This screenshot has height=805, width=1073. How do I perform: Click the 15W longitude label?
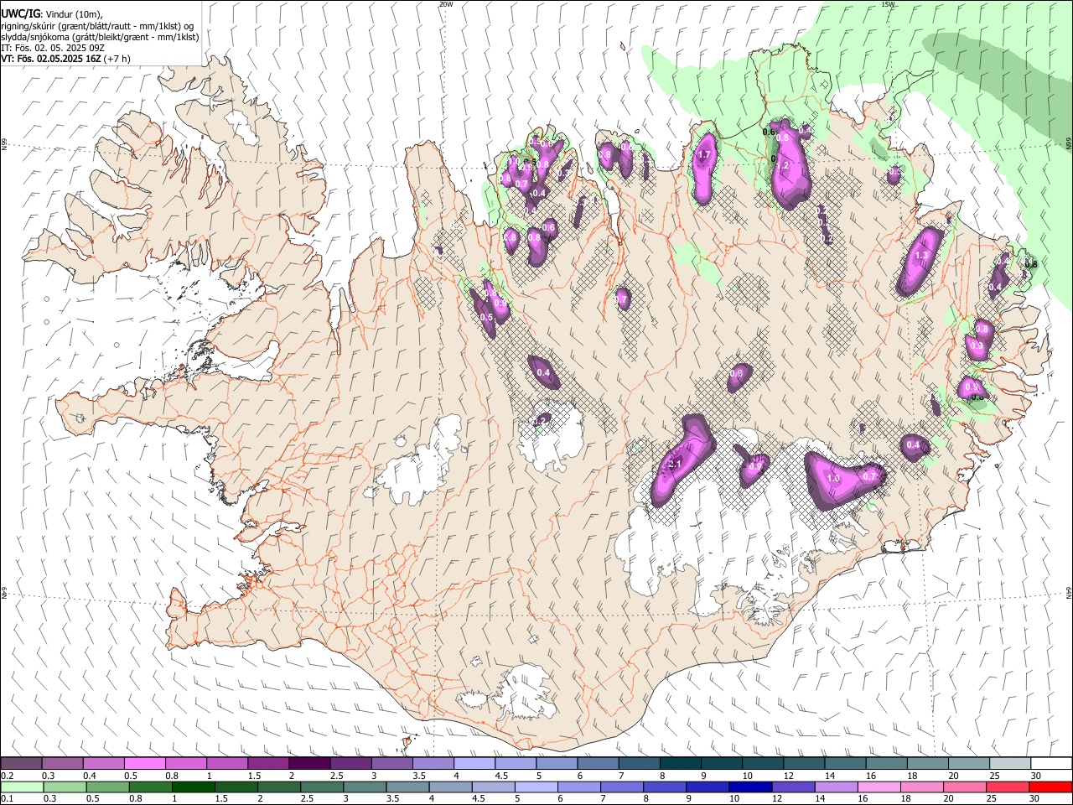tap(888, 4)
